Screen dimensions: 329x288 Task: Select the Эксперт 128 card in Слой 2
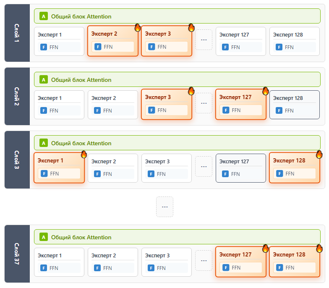pyautogui.click(x=294, y=105)
